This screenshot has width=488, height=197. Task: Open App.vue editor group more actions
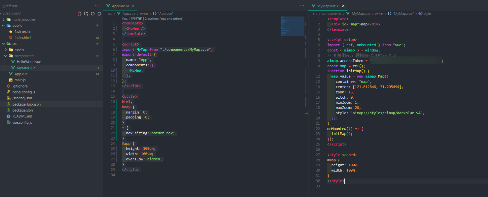tap(302, 6)
